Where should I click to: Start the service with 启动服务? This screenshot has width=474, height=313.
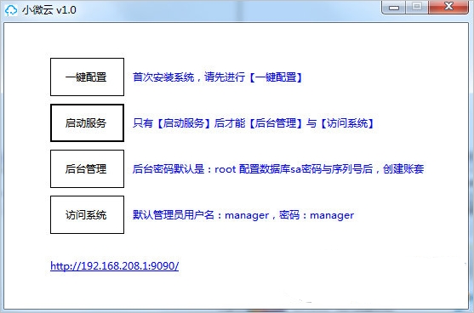pos(87,123)
